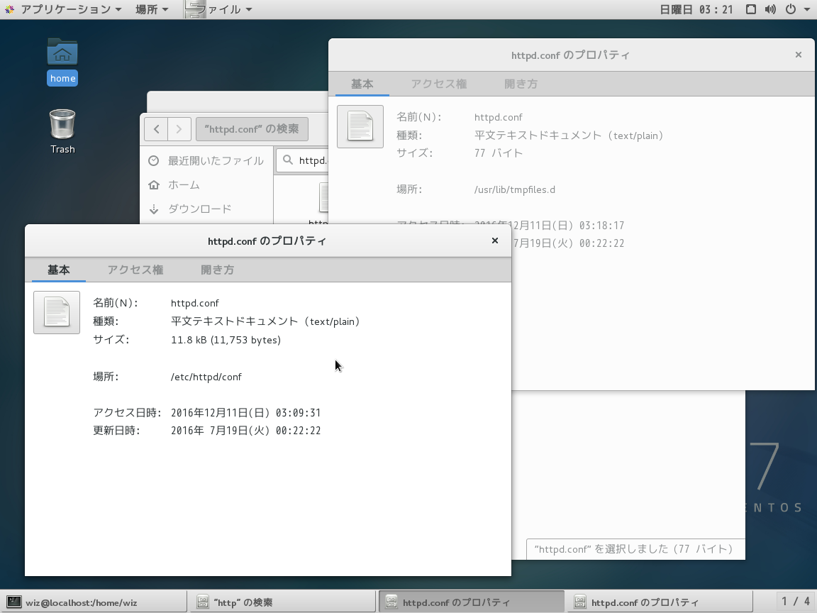Screen dimensions: 817x613
Task: Select Basic tab in front properties dialog
Action: (58, 270)
